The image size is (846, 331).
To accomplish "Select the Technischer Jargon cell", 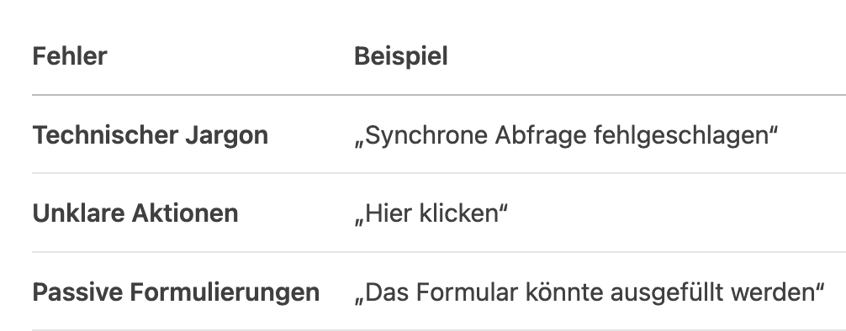I will 150,135.
